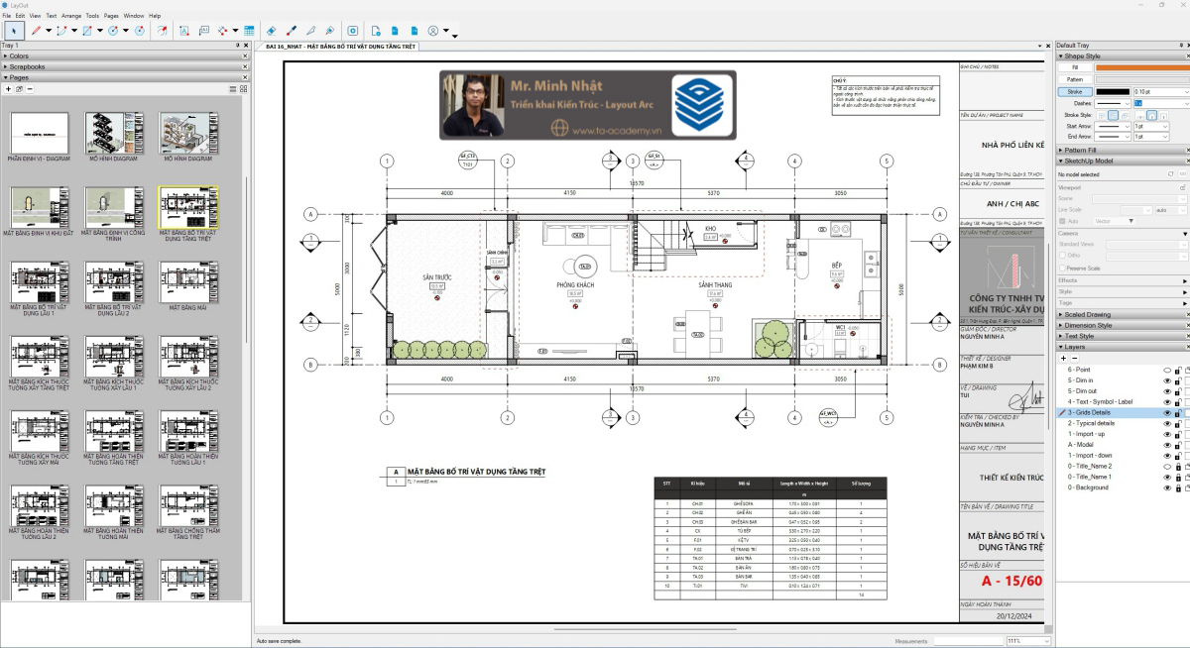1190x648 pixels.
Task: Open the Arrange menu
Action: pos(71,16)
